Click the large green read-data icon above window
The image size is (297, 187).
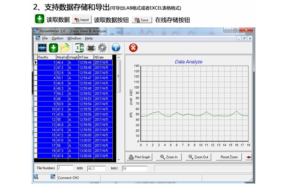39,19
